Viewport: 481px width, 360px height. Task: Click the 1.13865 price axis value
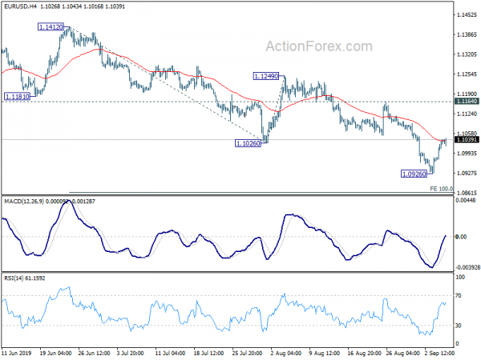pos(467,34)
